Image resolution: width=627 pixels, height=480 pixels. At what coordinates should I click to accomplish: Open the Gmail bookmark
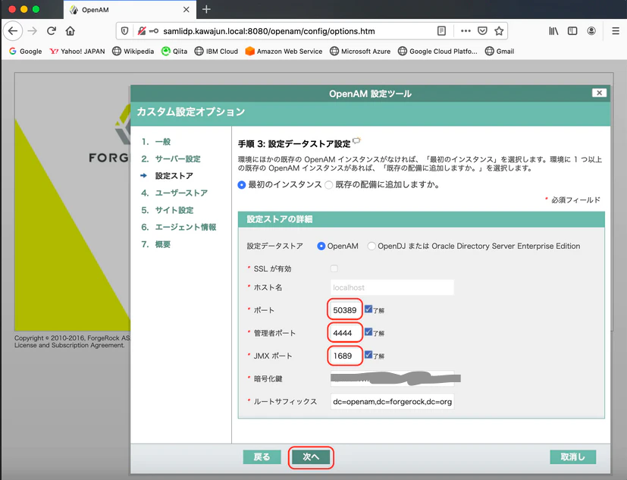tap(500, 52)
